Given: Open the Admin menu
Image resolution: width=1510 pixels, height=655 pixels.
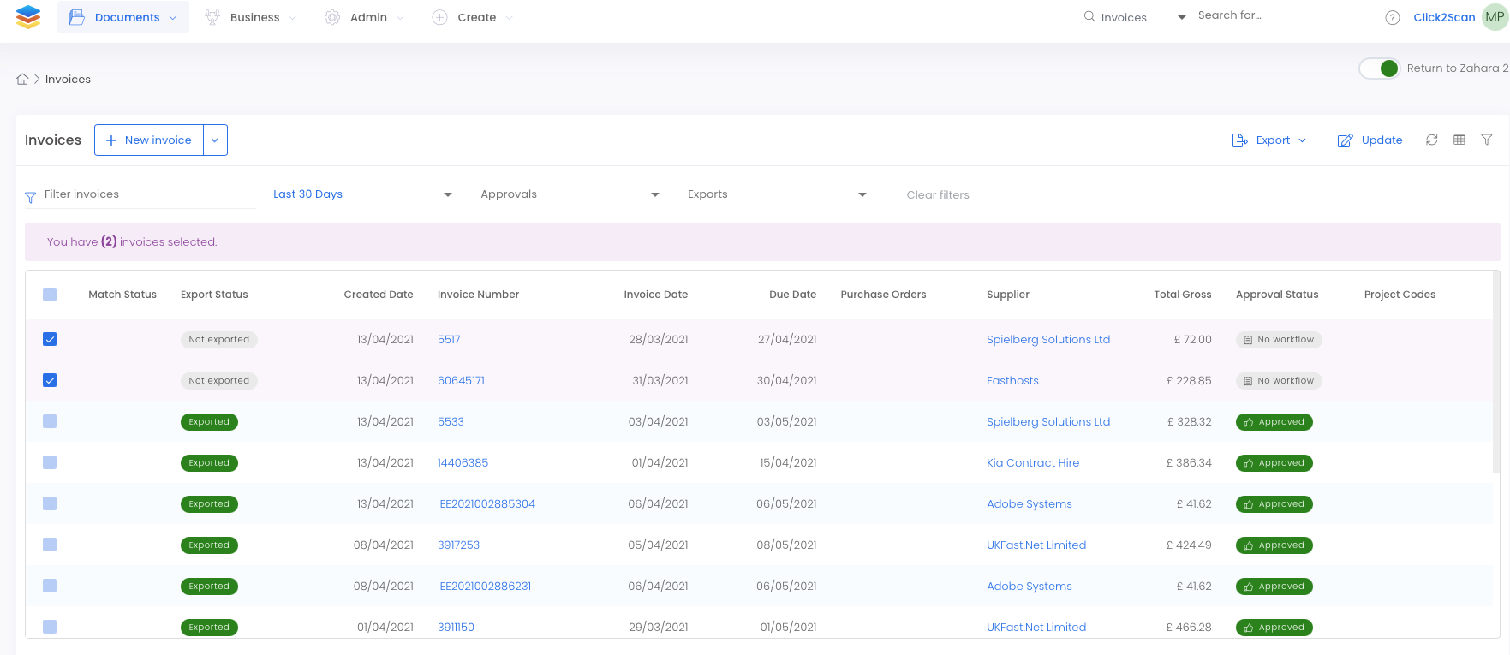Looking at the screenshot, I should (368, 17).
